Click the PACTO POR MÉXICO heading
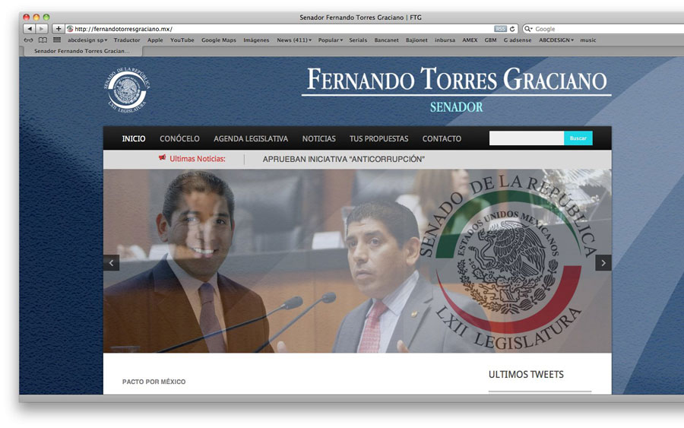Screen dimensions: 684x428 [154, 382]
